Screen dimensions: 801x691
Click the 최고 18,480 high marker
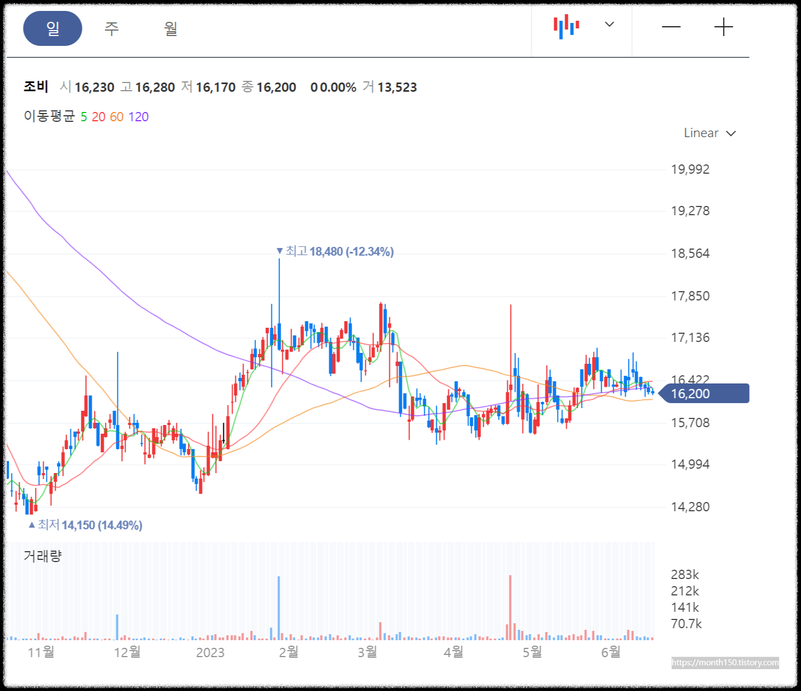335,251
